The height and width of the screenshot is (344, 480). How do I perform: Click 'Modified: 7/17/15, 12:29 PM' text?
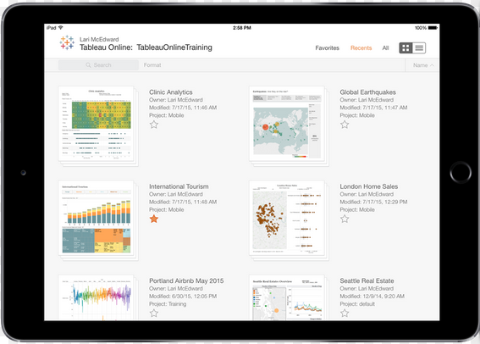point(373,202)
